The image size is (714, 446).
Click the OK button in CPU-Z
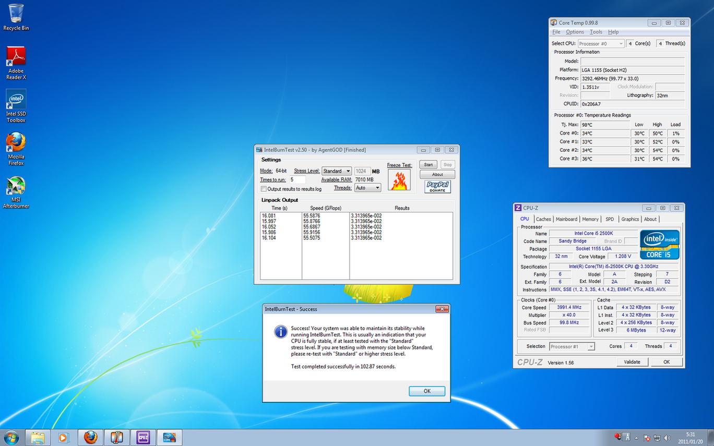(x=667, y=362)
